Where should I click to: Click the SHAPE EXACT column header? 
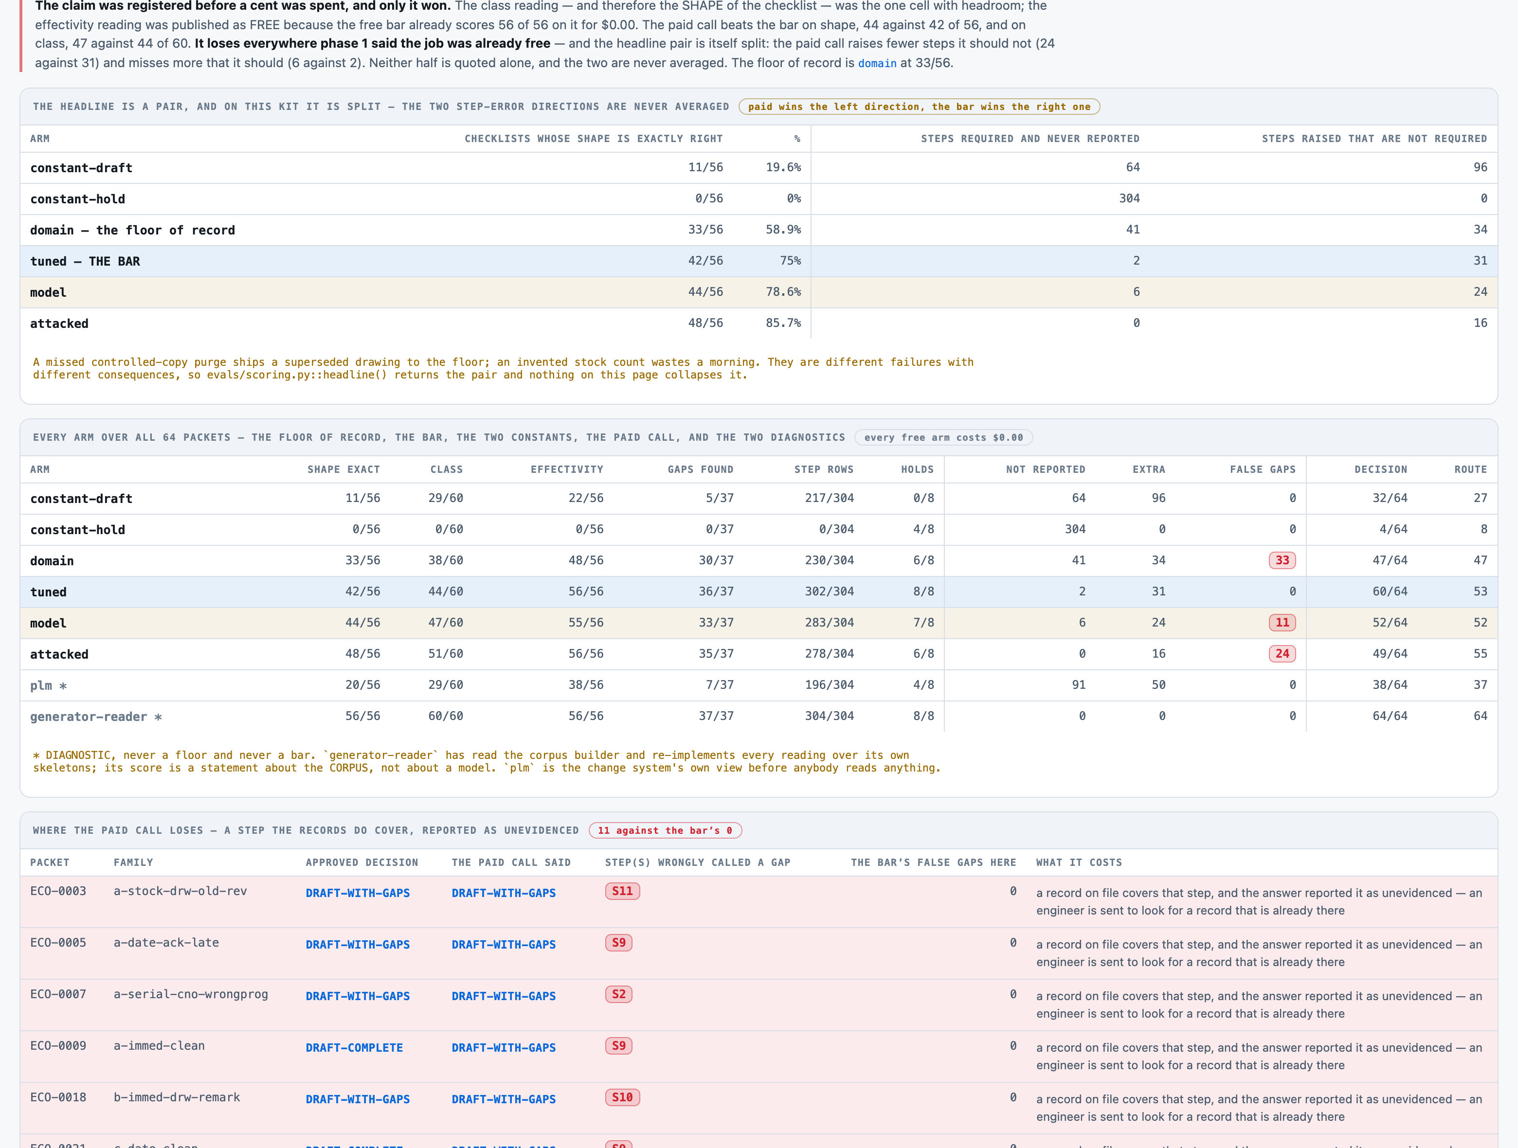343,470
